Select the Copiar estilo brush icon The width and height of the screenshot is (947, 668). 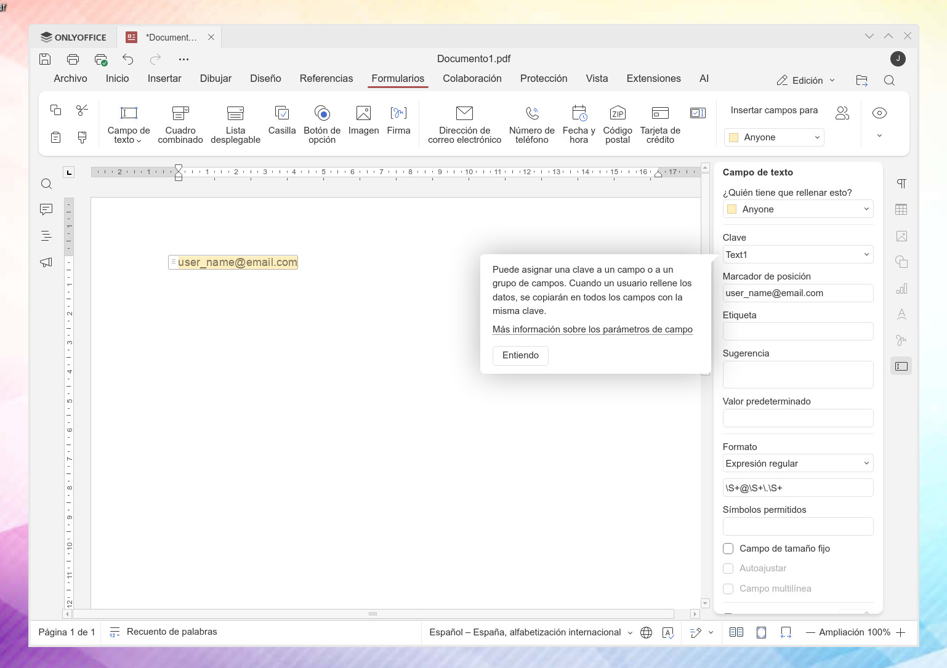tap(82, 137)
